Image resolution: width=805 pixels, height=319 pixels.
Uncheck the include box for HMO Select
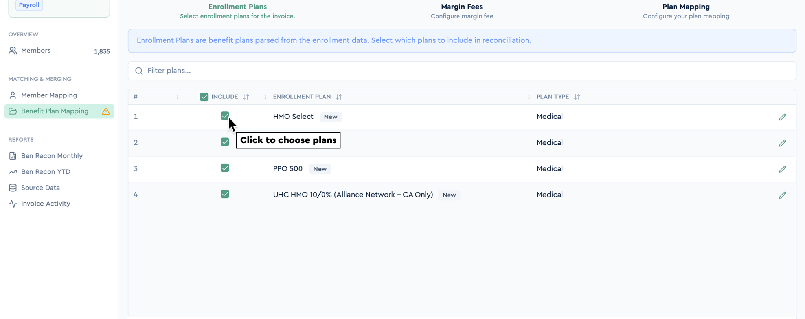[x=225, y=116]
